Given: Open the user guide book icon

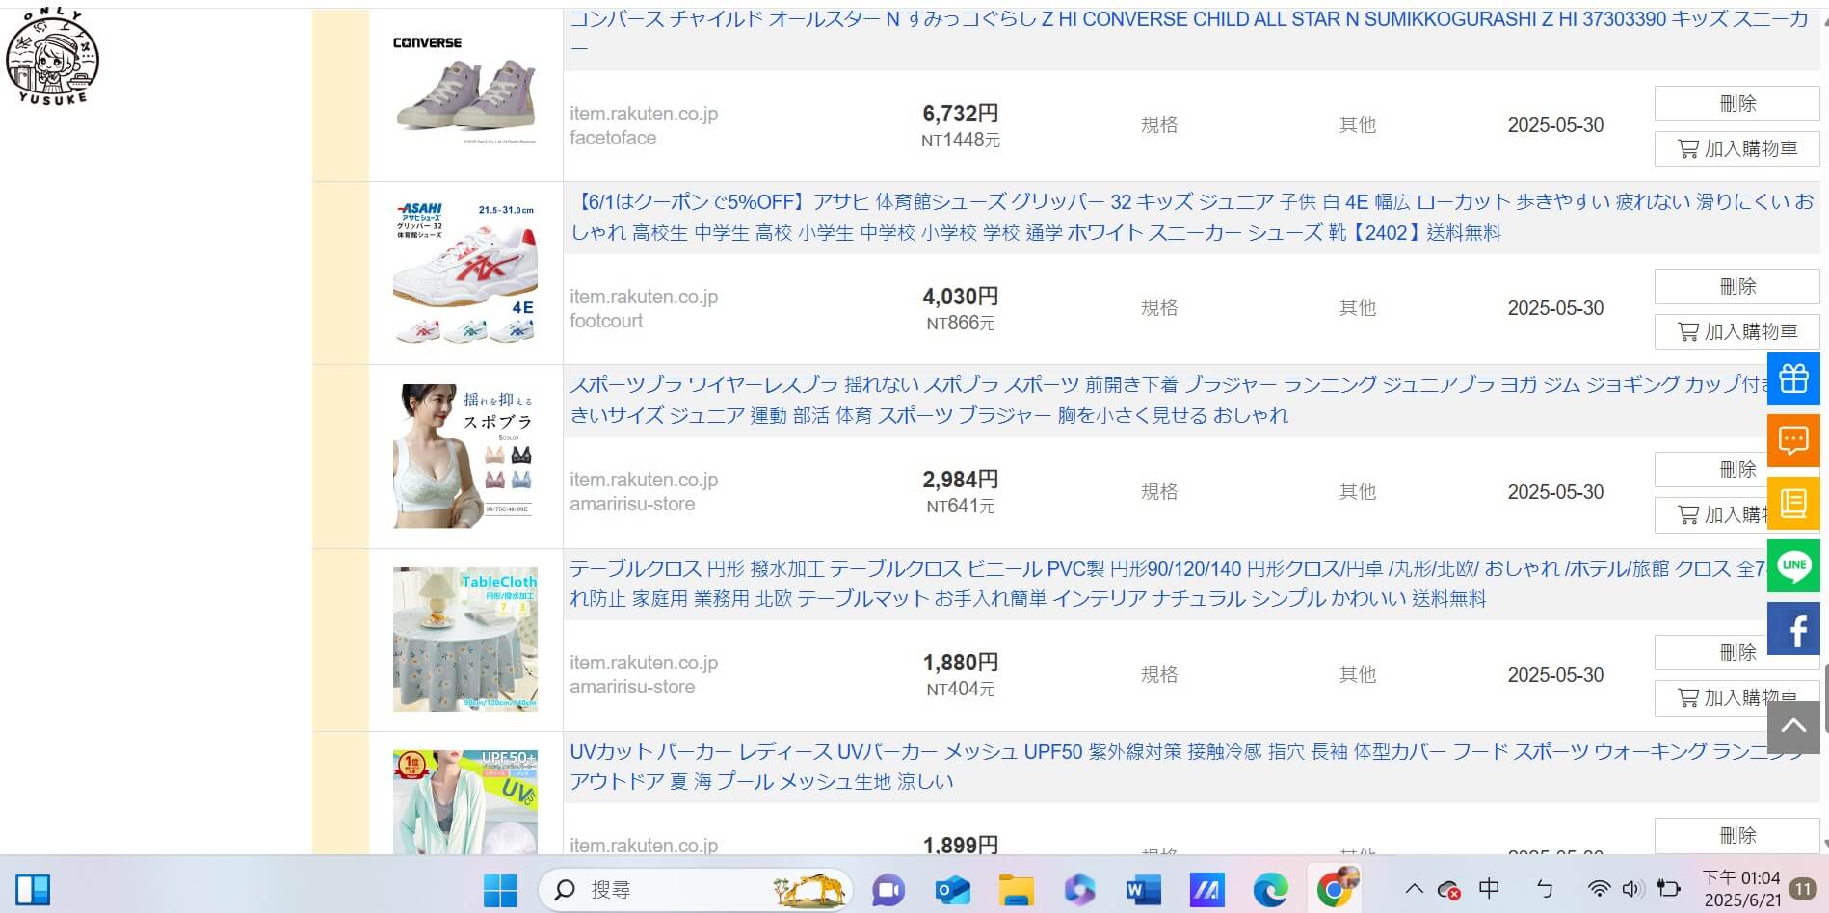Looking at the screenshot, I should click(x=1794, y=502).
